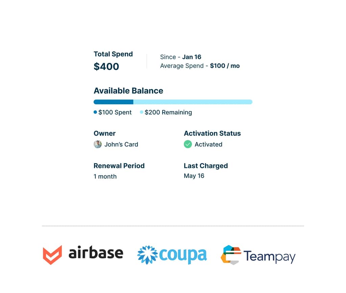
Task: Click John's avatar photo
Action: (x=98, y=144)
